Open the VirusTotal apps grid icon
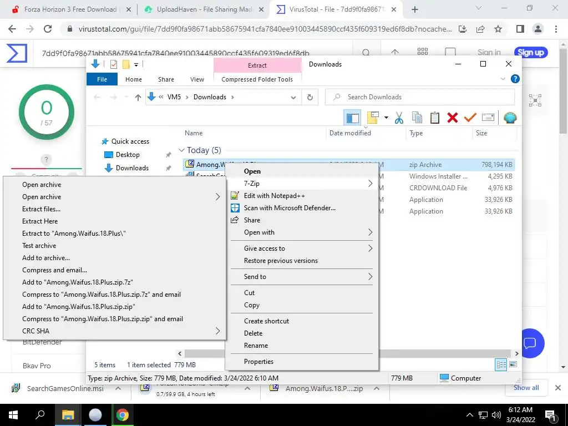Viewport: 568px width, 426px height. click(x=422, y=52)
